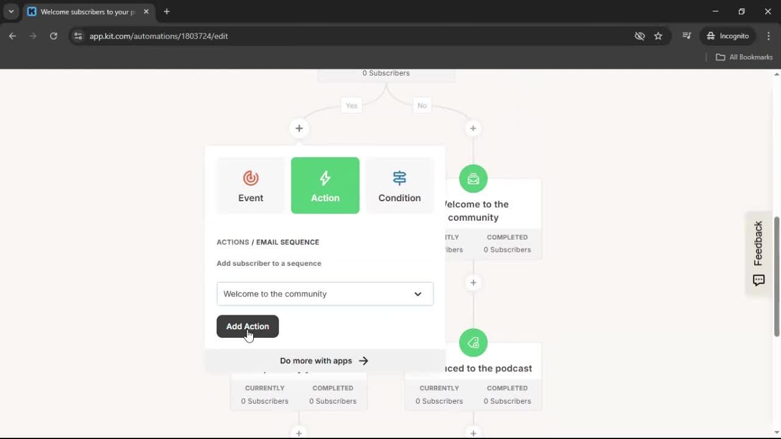781x439 pixels.
Task: Open the reading list panel icon
Action: 686,36
